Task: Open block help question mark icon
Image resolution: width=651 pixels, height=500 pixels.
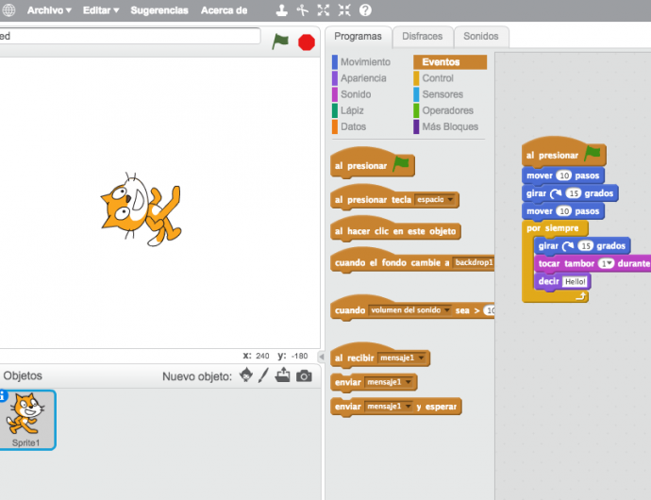Action: tap(365, 10)
